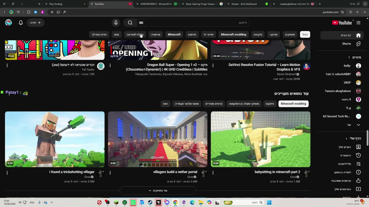Screen dimensions: 369x207
Task: Select the 'הכול' filter chip
Action: click(305, 34)
